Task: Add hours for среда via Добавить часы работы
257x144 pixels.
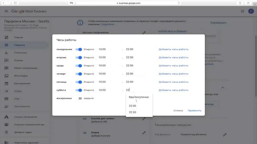Action: [x=173, y=66]
